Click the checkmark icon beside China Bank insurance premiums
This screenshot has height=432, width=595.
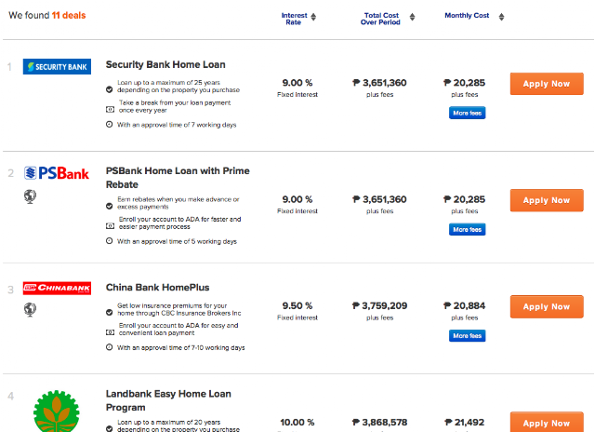coord(110,312)
